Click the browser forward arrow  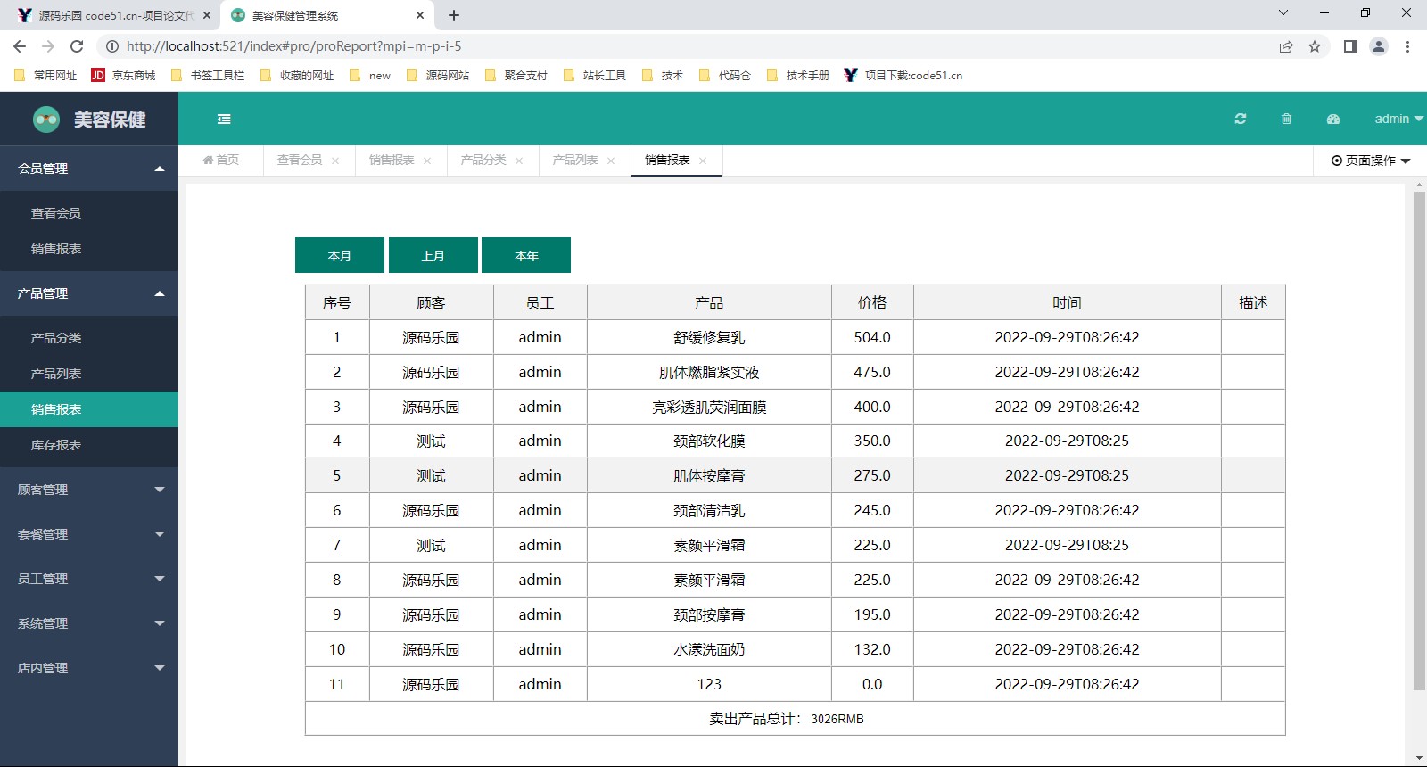tap(48, 46)
